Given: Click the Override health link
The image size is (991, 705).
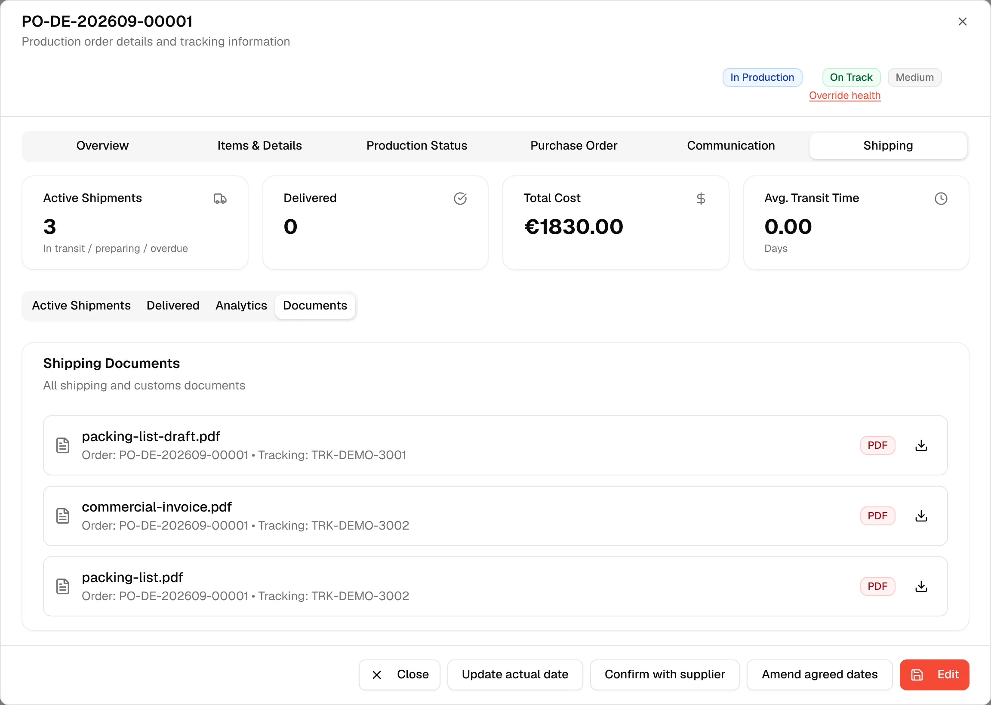Looking at the screenshot, I should [845, 95].
